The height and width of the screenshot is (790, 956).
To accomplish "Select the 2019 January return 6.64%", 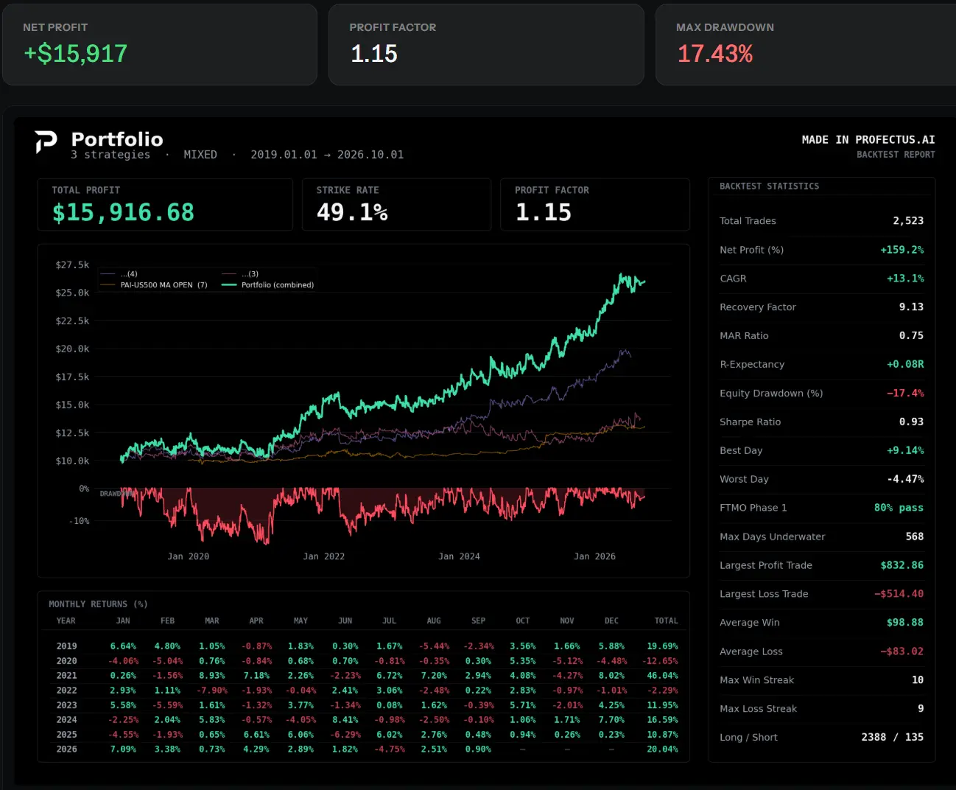I will point(123,646).
